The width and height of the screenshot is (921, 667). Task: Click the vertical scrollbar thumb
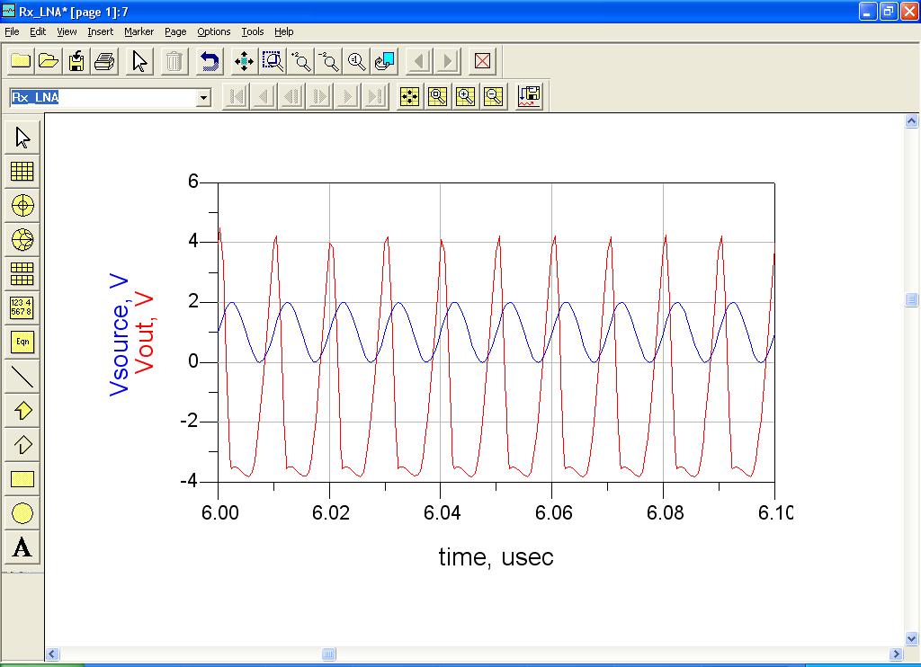click(x=912, y=300)
